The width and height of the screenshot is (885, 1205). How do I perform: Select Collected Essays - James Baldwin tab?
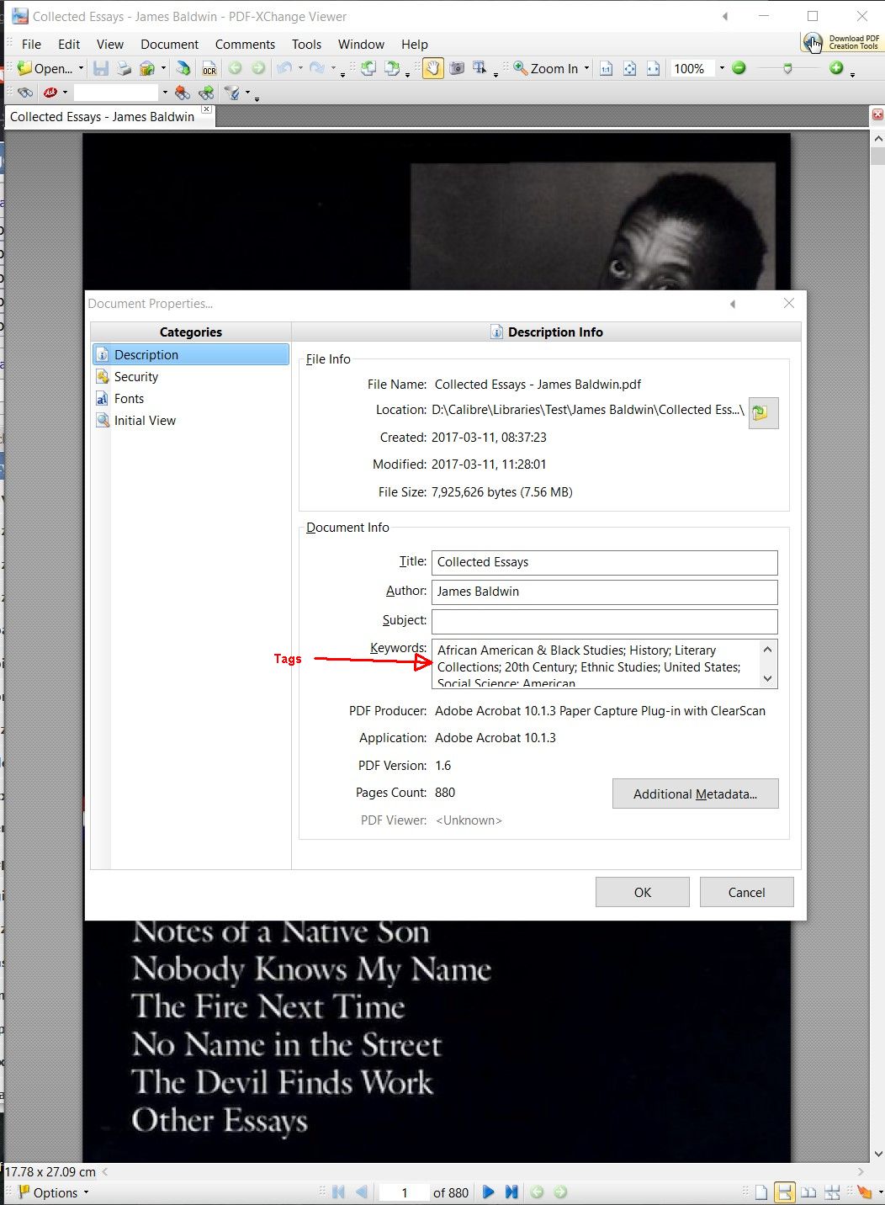pos(102,117)
